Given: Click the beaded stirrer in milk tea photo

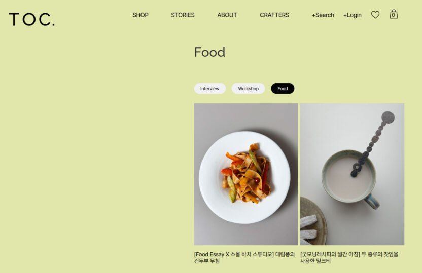Looking at the screenshot, I should pos(372,144).
